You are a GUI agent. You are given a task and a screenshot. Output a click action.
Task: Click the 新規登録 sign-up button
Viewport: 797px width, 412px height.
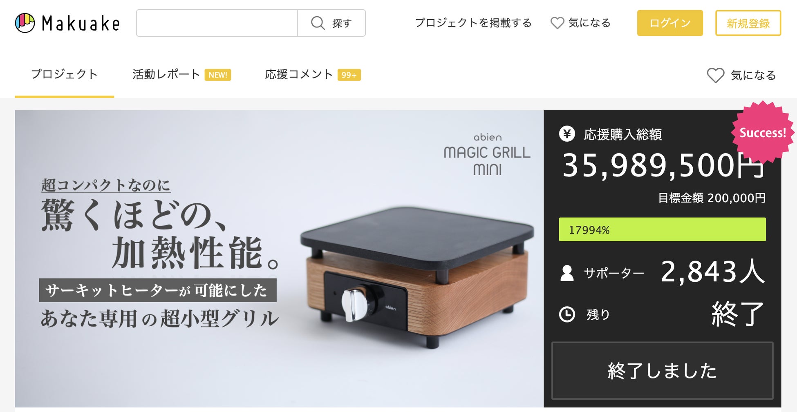point(748,23)
